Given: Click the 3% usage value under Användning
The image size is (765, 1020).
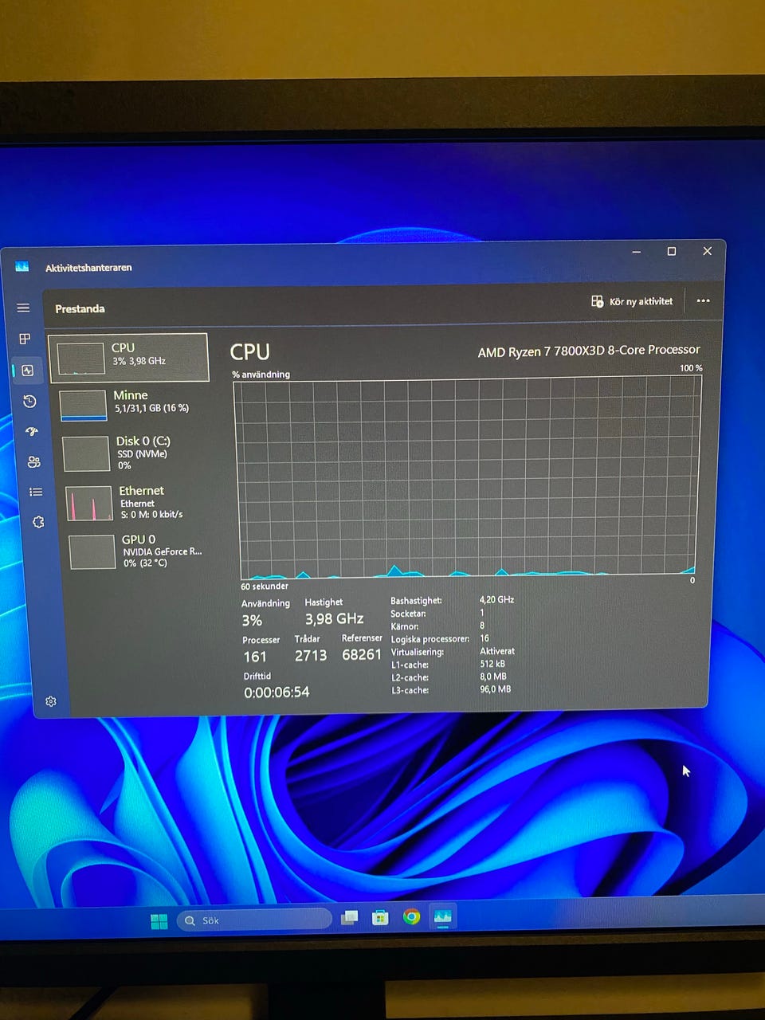Looking at the screenshot, I should click(x=252, y=620).
